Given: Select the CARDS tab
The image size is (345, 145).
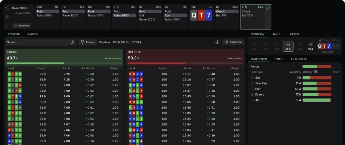Looking at the screenshot, I should tap(279, 59).
